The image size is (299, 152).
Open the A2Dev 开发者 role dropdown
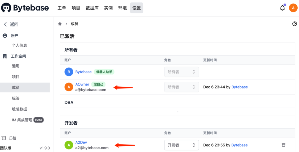click(182, 145)
